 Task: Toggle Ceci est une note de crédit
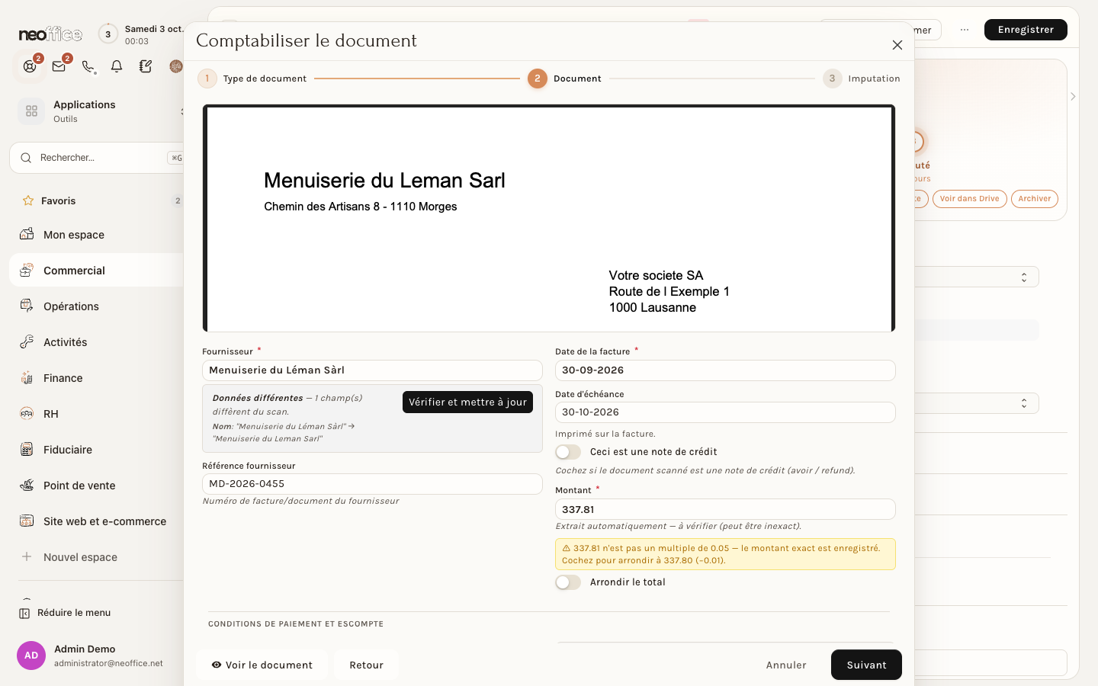[x=568, y=452]
